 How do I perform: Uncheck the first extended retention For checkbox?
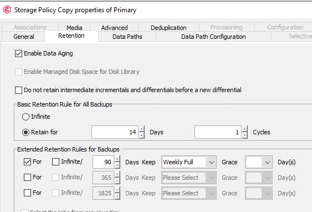(28, 162)
